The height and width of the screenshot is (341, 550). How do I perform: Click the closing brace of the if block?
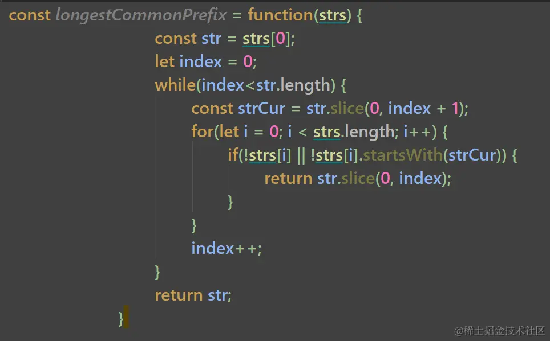[x=230, y=202]
